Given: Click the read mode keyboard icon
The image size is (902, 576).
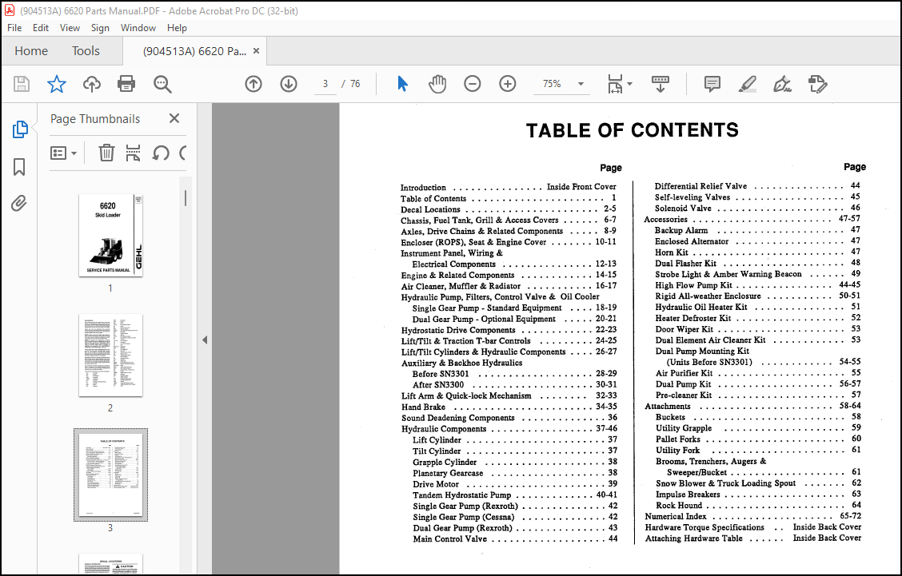Looking at the screenshot, I should pyautogui.click(x=660, y=84).
